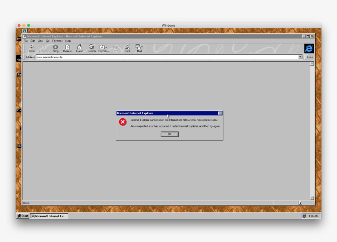Screen dimensions: 337x242
Task: Click the Done status bar text
Action: (x=26, y=203)
